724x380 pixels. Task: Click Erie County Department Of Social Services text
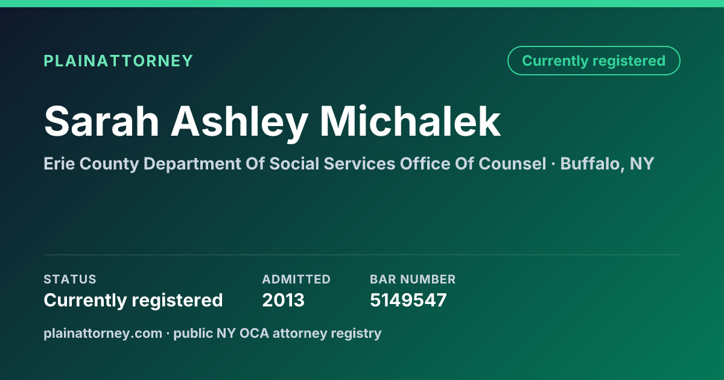pyautogui.click(x=220, y=163)
